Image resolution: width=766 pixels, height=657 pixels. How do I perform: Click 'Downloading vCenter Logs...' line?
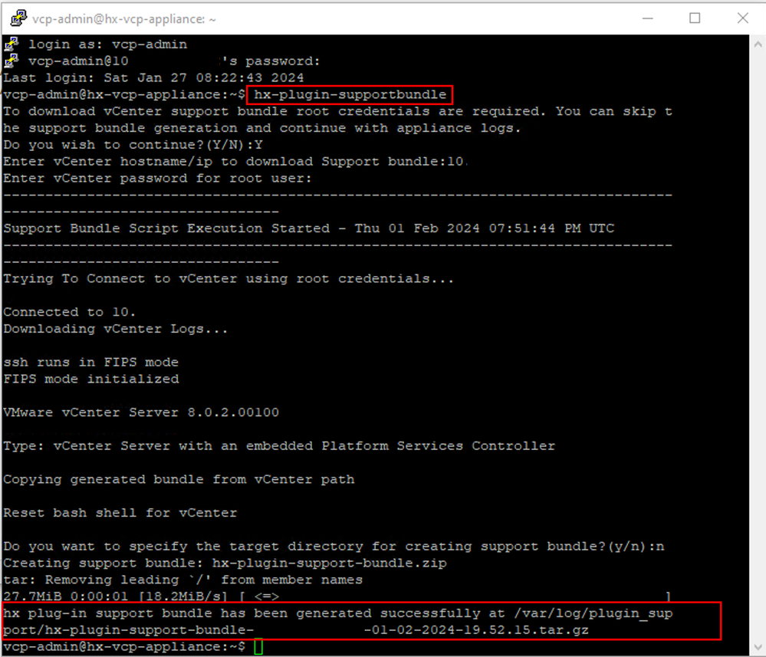pyautogui.click(x=116, y=329)
